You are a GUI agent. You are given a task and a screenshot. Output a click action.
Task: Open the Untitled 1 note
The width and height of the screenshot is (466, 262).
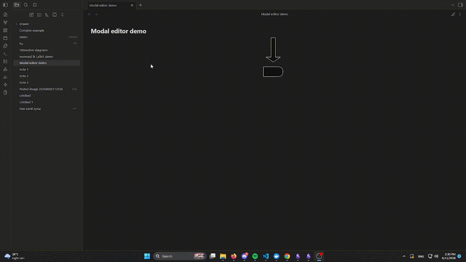pyautogui.click(x=47, y=102)
